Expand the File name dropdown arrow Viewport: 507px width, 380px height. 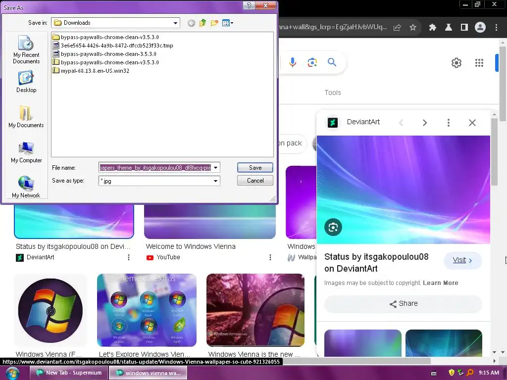[216, 167]
